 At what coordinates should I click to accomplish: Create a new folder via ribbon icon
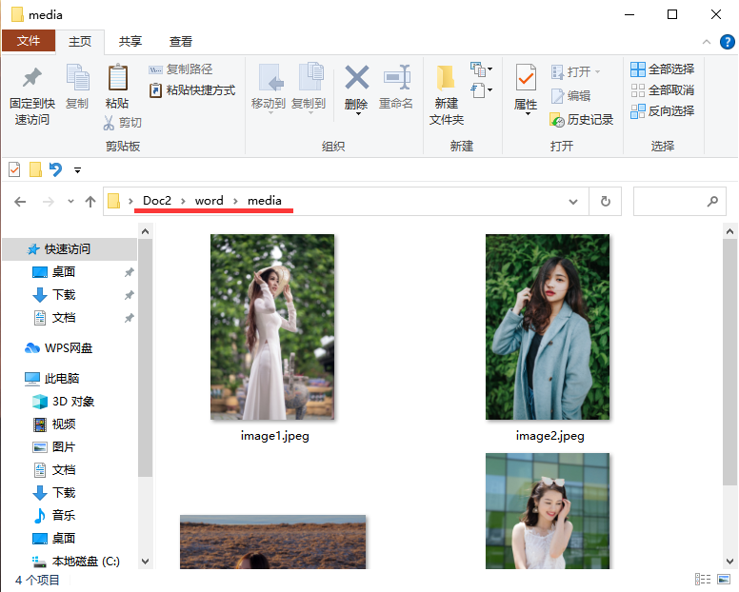point(446,78)
